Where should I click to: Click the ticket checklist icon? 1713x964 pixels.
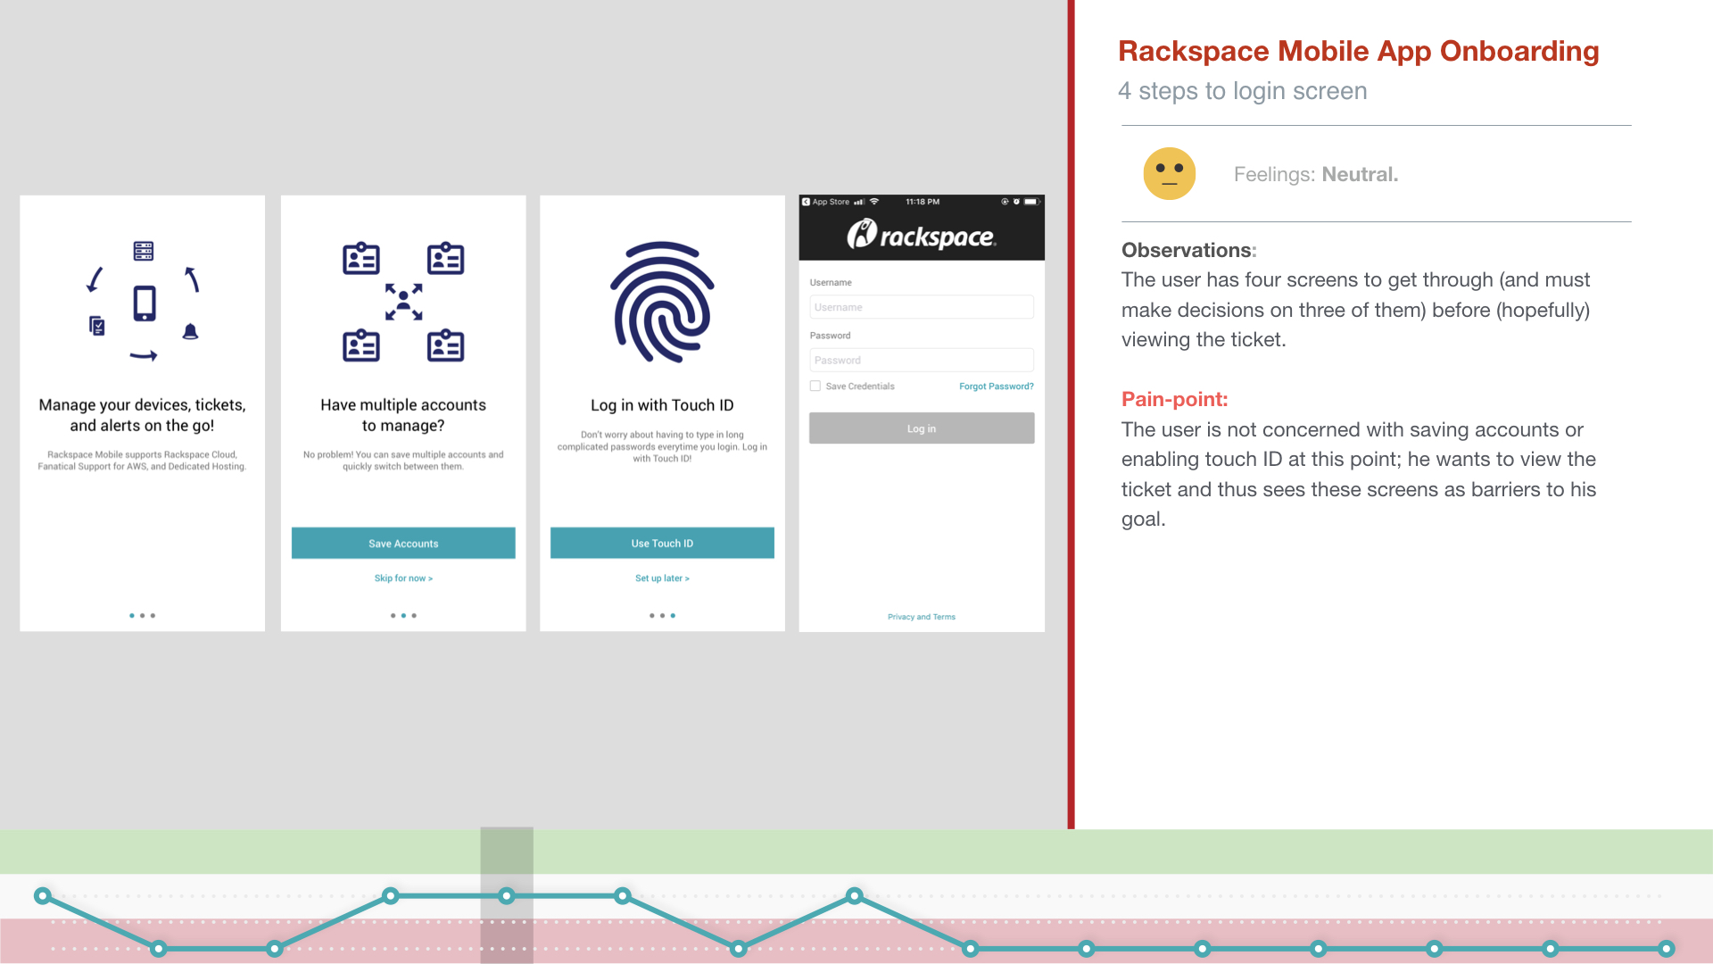[97, 326]
